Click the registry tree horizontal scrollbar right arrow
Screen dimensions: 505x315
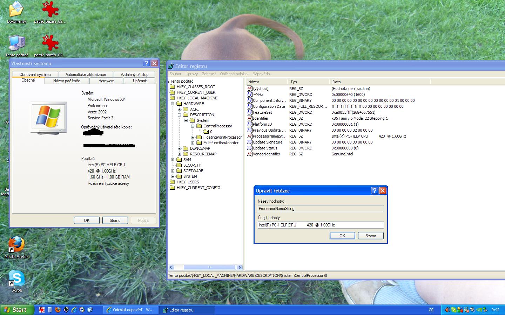point(240,267)
